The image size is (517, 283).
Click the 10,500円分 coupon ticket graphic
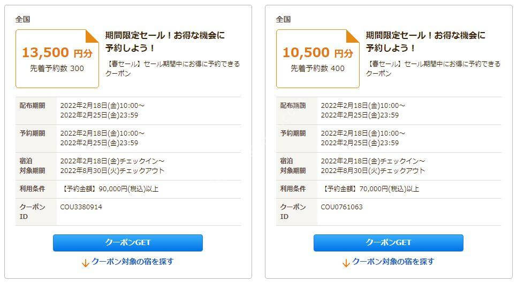pos(317,59)
